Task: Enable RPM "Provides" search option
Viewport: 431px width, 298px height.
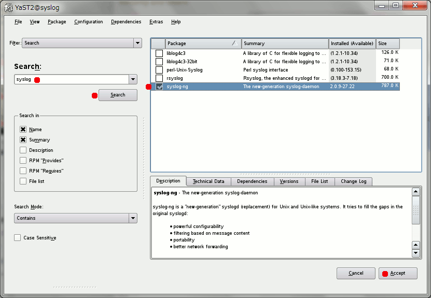Action: coord(23,160)
